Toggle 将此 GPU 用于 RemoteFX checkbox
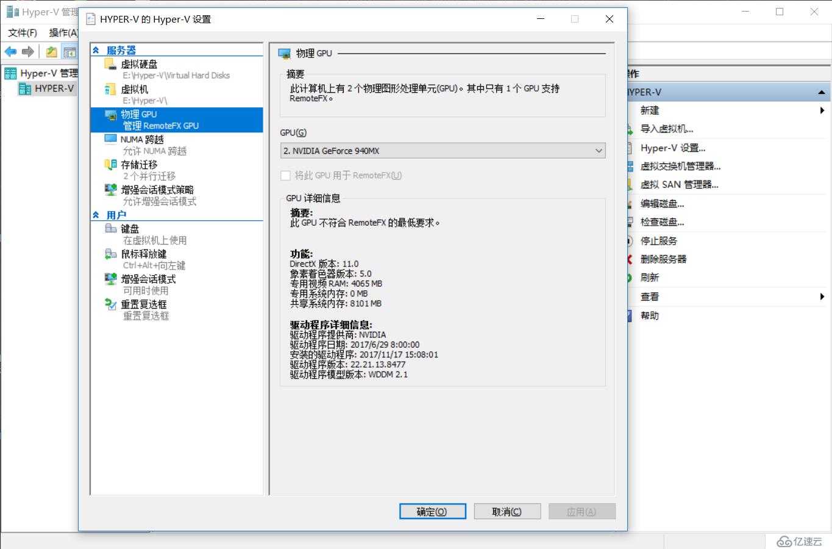Viewport: 832px width, 549px height. click(x=285, y=176)
